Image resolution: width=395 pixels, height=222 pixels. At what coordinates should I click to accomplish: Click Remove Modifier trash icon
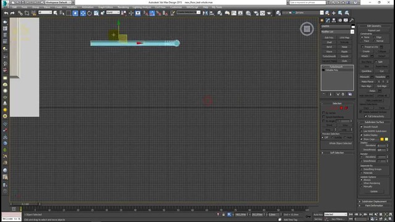(x=343, y=94)
